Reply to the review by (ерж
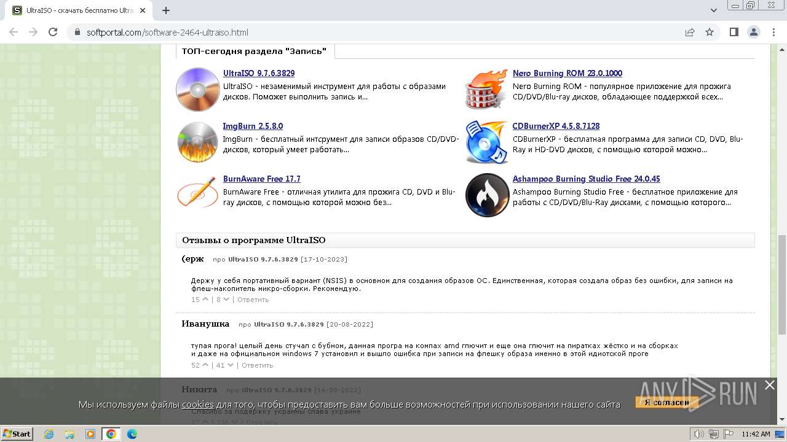 253,300
